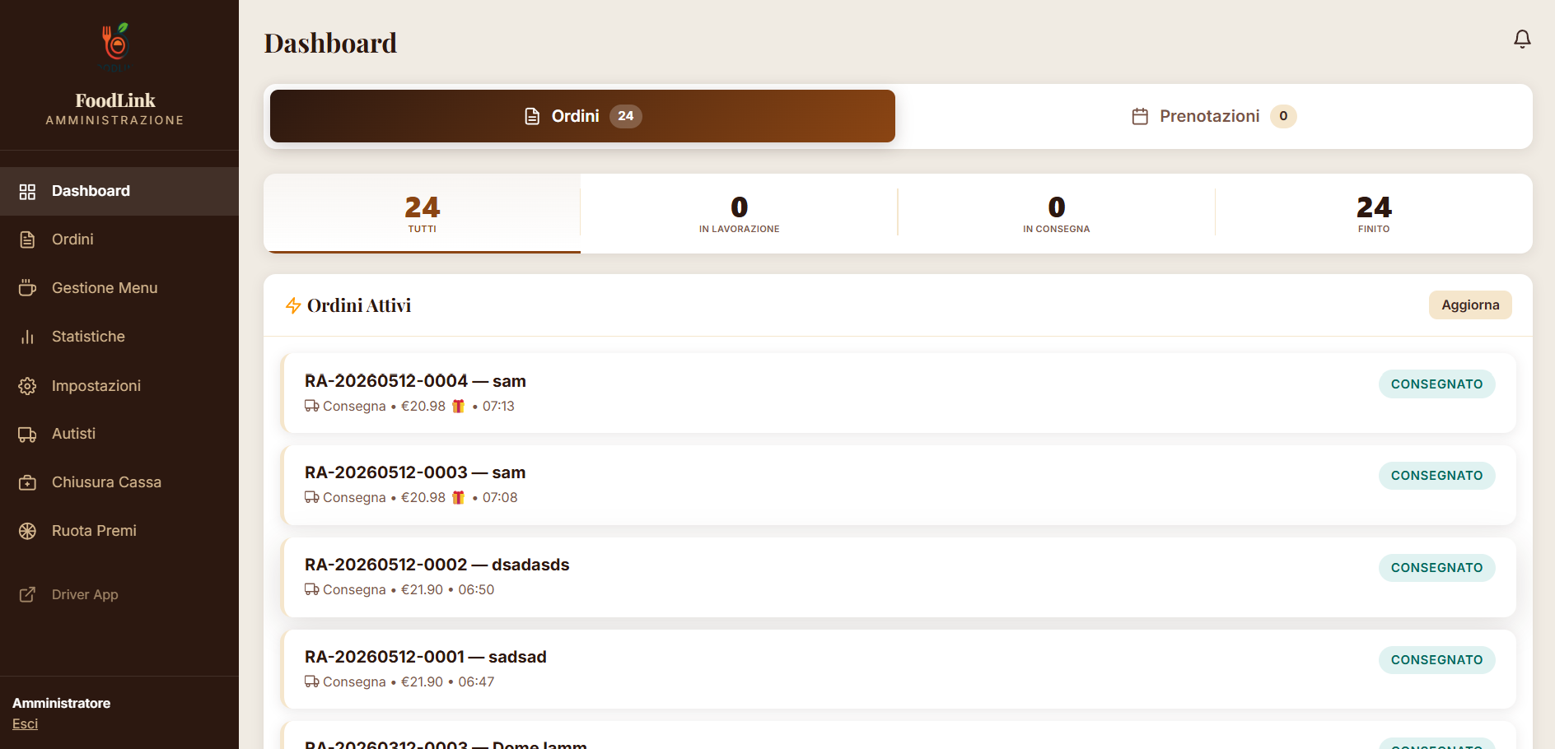Open the Autisti page
The width and height of the screenshot is (1555, 749).
tap(119, 434)
